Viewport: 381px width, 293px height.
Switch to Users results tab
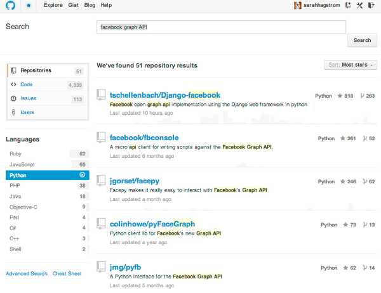(48, 112)
